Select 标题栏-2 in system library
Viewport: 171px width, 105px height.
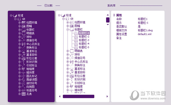(84, 37)
